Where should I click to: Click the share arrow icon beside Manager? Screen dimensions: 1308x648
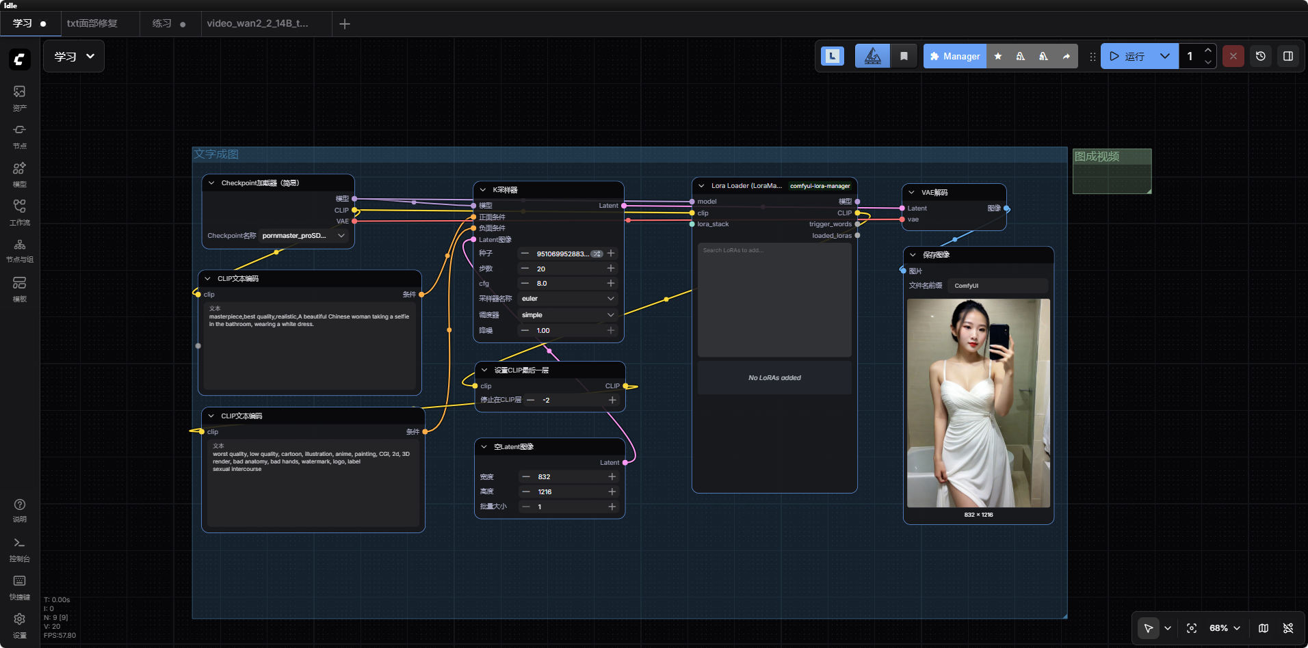coord(1066,56)
